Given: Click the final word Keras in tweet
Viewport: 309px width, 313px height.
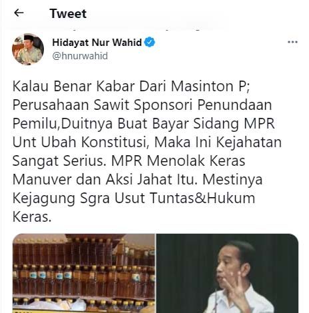Looking at the screenshot, I should pos(32,216).
